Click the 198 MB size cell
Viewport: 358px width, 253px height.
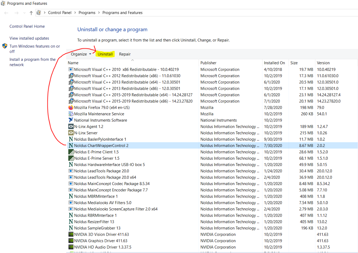307,108
